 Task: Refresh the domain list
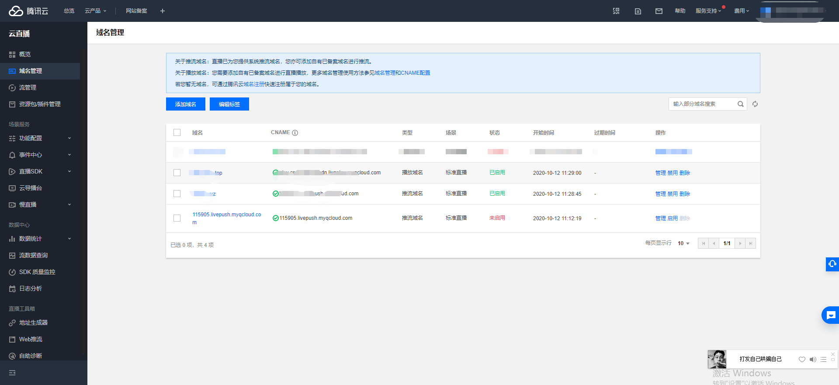(x=755, y=104)
